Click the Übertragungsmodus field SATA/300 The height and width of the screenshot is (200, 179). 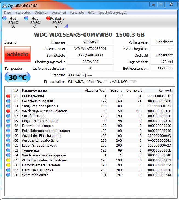click(90, 62)
